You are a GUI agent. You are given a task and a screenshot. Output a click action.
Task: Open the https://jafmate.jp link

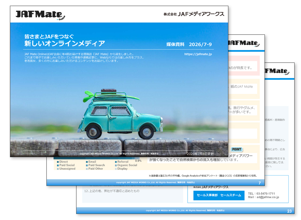(x=198, y=54)
